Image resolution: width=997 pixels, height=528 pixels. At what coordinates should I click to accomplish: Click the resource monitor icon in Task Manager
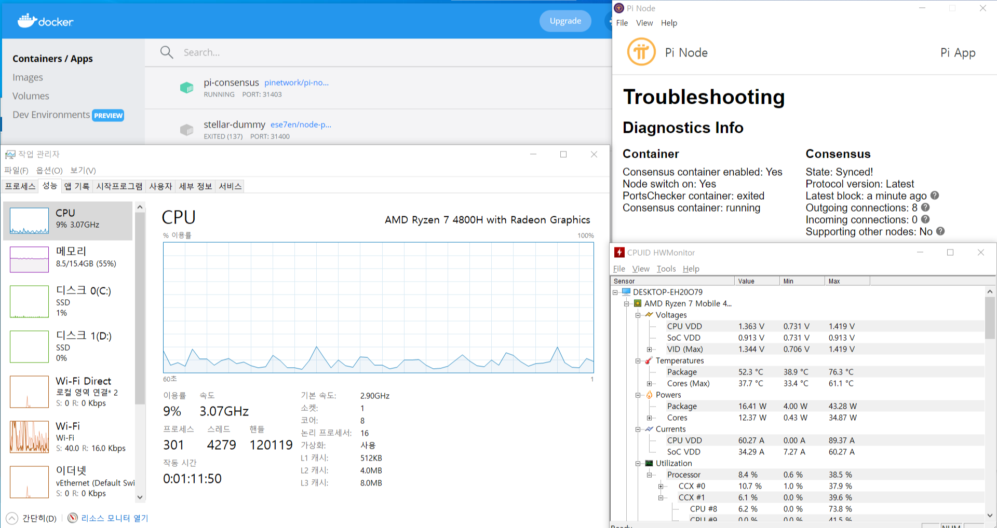coord(73,518)
